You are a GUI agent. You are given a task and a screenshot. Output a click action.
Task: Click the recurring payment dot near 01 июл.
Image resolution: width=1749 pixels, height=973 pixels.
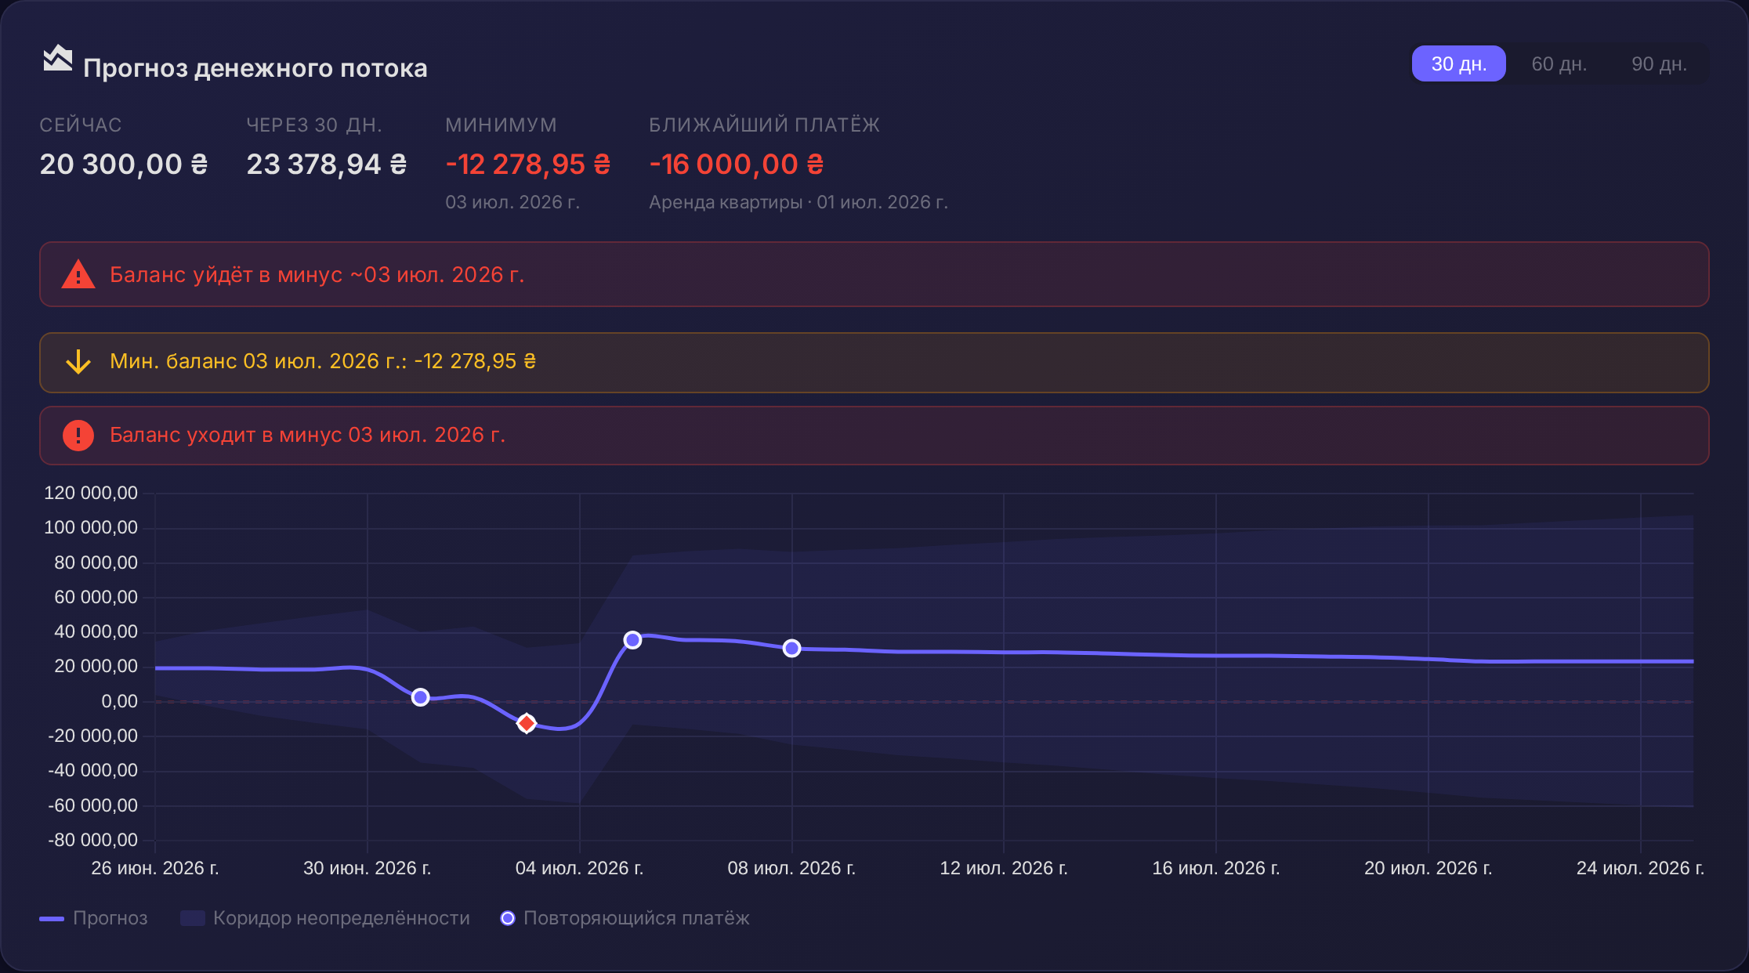[421, 697]
